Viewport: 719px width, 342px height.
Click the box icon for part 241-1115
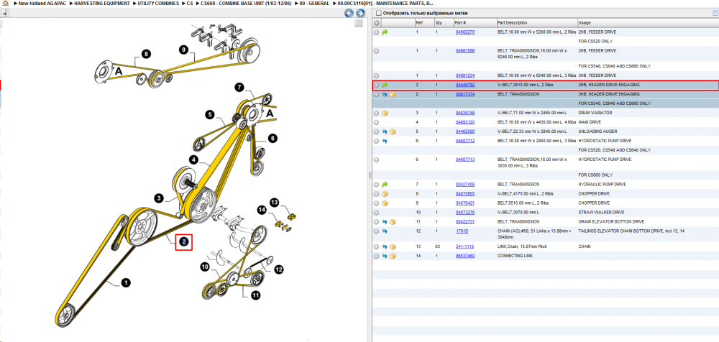[x=393, y=246]
